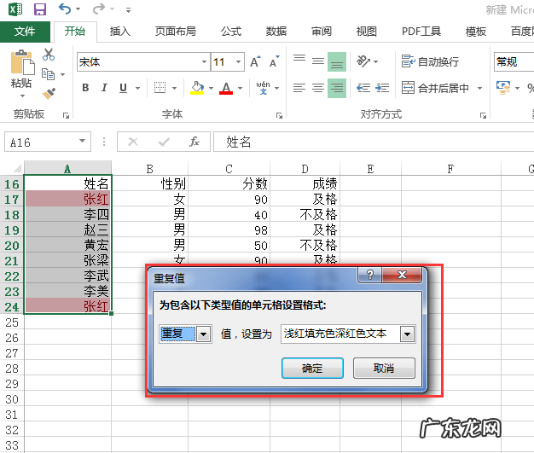Toggle the align right button

coord(337,88)
